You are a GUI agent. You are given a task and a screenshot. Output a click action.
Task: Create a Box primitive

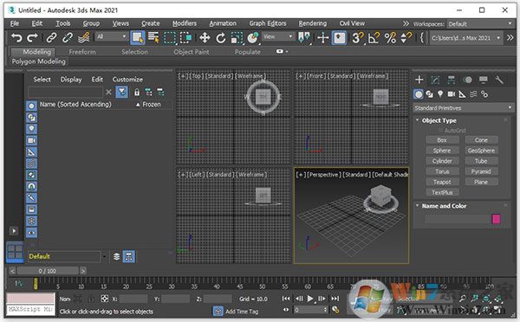pos(442,140)
